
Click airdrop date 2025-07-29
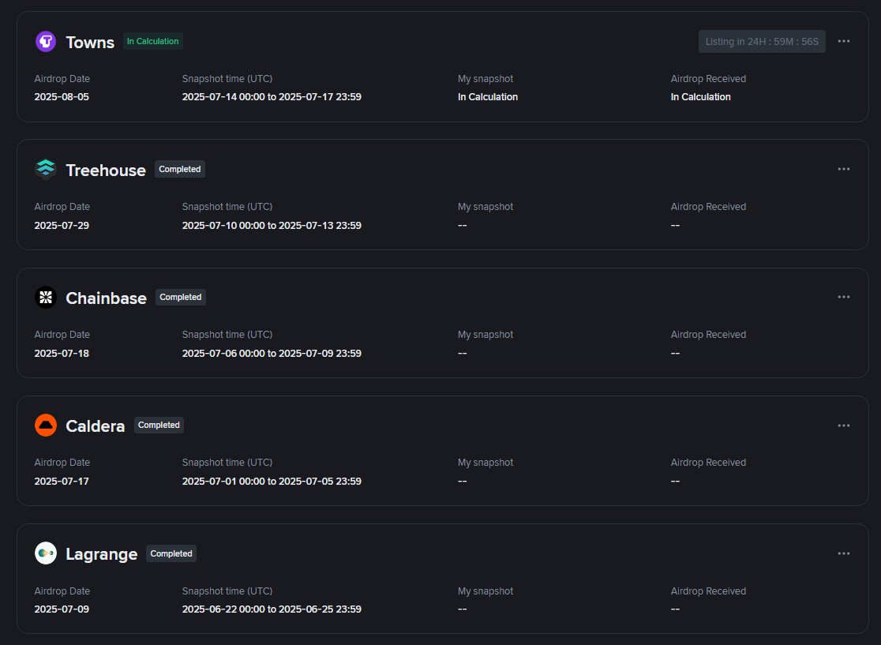tap(62, 225)
